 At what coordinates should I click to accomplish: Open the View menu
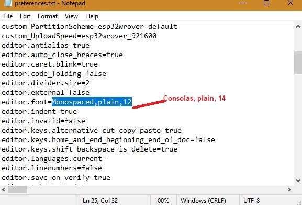point(71,16)
